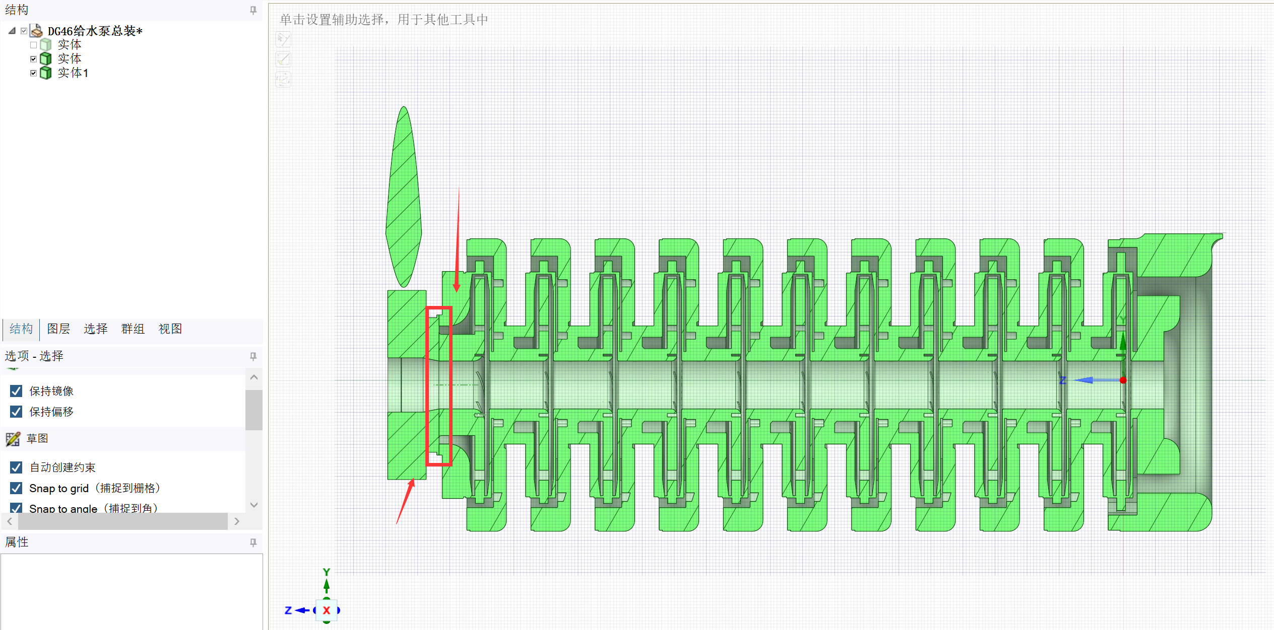Click the third rotate guide tool icon
The image size is (1274, 630).
coord(284,79)
